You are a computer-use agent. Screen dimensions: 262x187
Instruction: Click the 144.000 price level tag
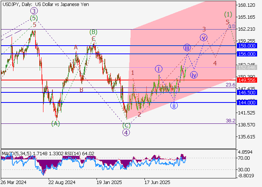(x=246, y=102)
